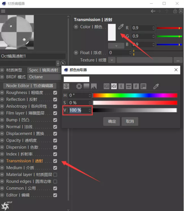Open color from picture mode
Image resolution: width=184 pixels, height=211 pixels.
click(x=94, y=86)
